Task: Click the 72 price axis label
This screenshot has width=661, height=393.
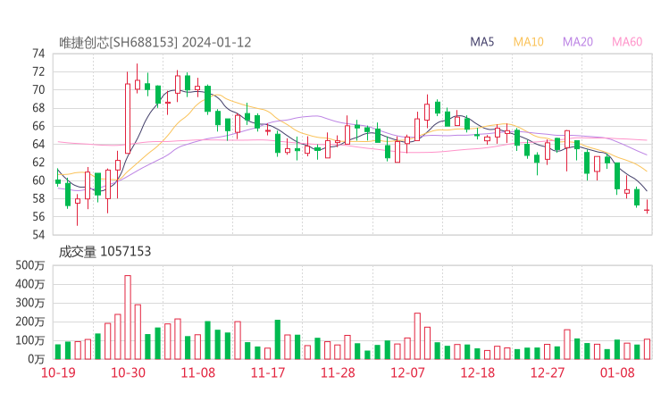Action: (38, 71)
